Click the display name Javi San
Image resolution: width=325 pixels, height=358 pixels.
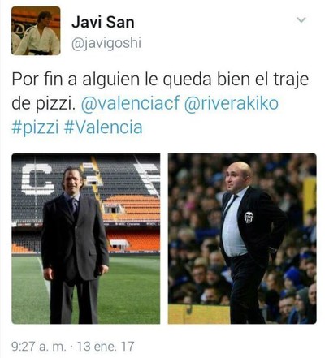point(103,22)
